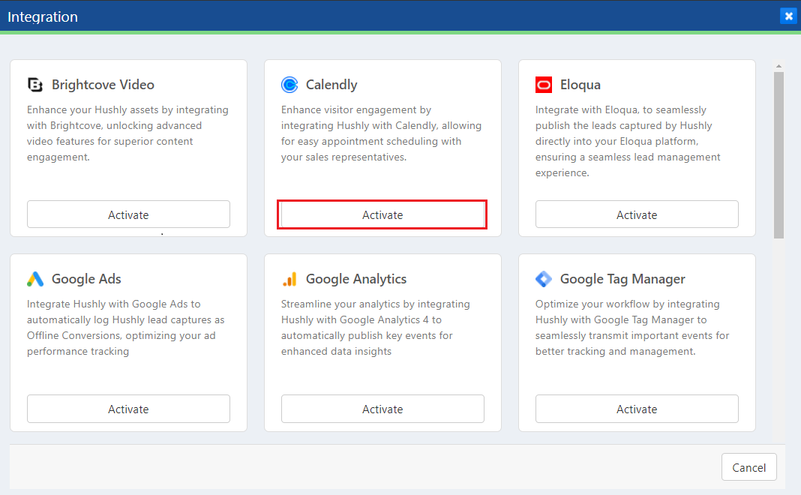Image resolution: width=801 pixels, height=495 pixels.
Task: Click the Google Tag Manager diamond icon
Action: tap(544, 279)
